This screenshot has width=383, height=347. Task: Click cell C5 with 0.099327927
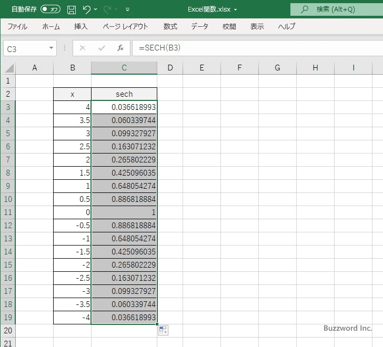pos(124,134)
